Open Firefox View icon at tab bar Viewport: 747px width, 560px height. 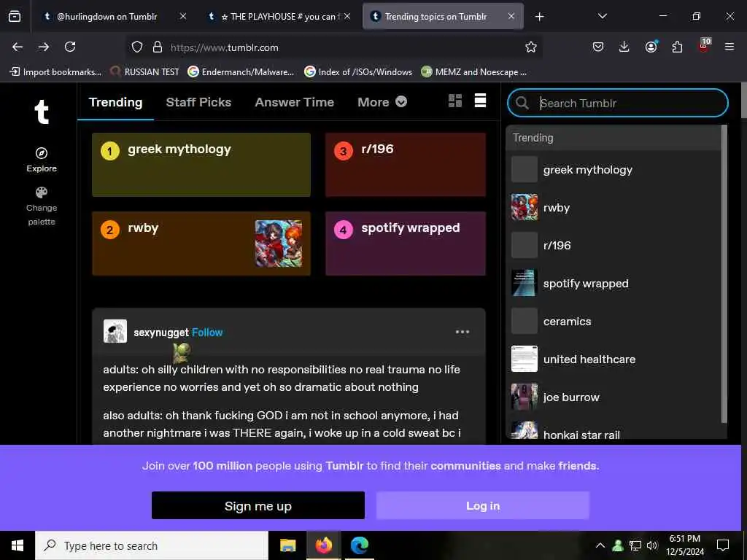[15, 16]
